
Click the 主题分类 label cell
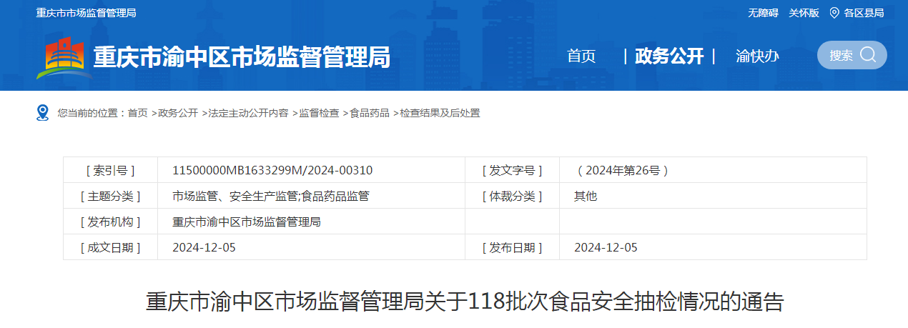[110, 196]
